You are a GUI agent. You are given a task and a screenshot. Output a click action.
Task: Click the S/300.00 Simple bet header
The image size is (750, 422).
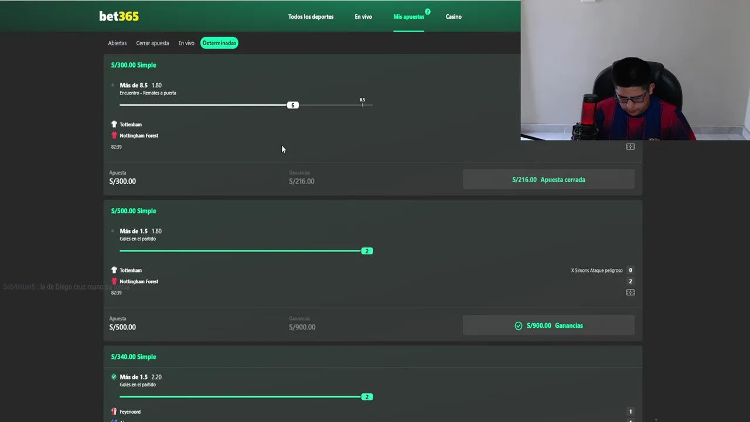[134, 65]
